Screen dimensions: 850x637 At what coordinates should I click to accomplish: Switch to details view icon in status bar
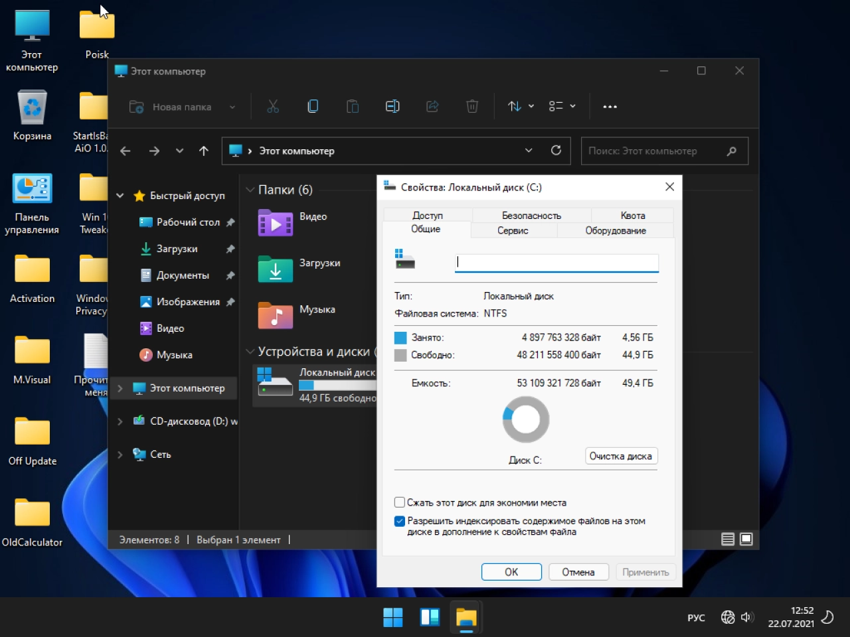[728, 539]
